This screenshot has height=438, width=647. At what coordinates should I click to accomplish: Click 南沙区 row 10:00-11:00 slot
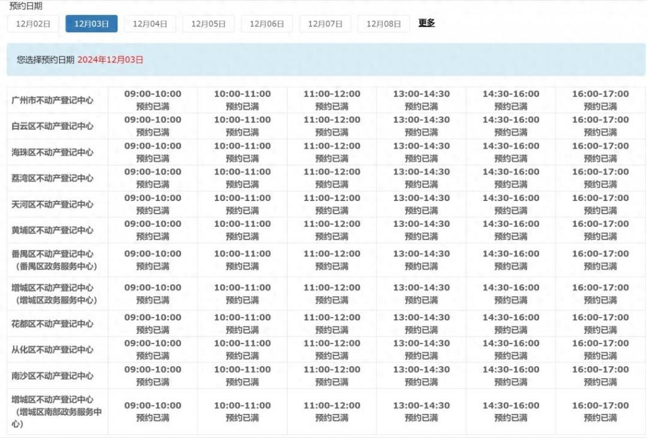pyautogui.click(x=242, y=376)
